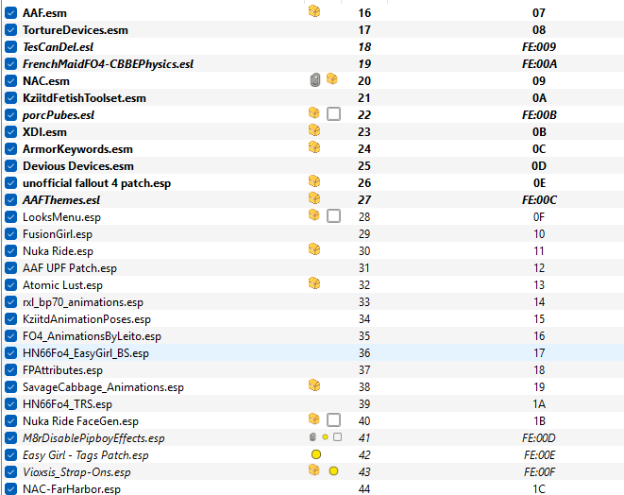Click yellow circle icon on Easy Girl Tags Patch

tap(316, 454)
